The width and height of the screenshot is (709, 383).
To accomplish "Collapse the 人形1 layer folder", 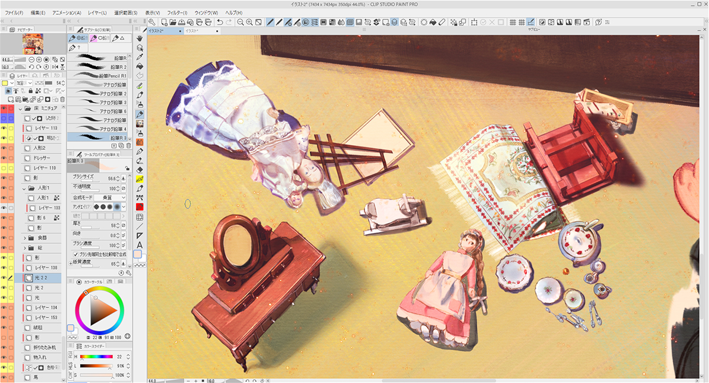I will click(25, 188).
